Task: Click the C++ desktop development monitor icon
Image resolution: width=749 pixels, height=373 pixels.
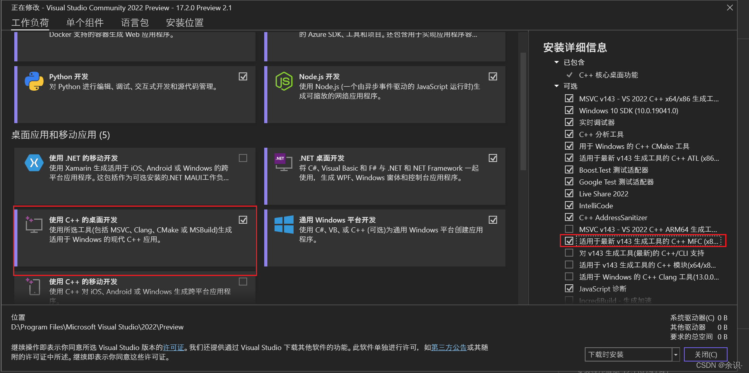Action: [34, 225]
